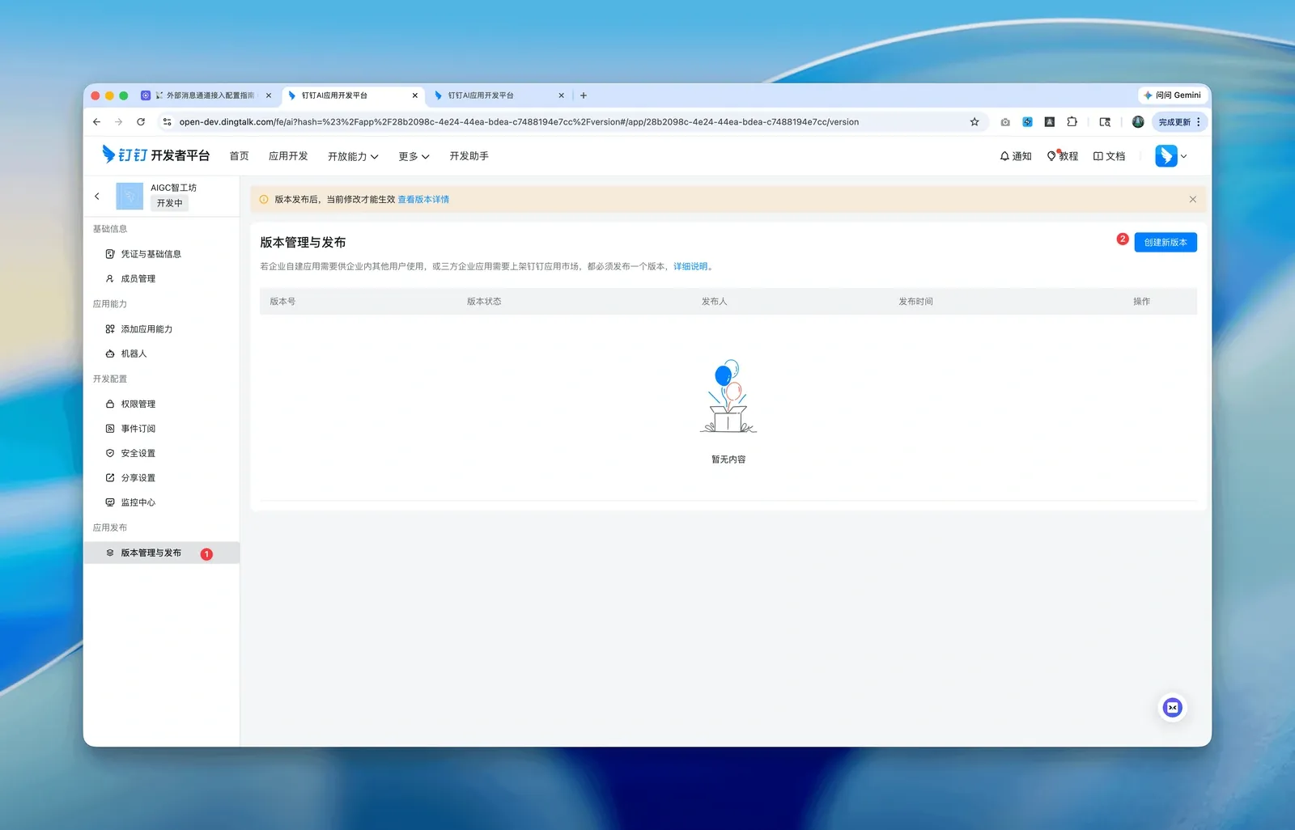The width and height of the screenshot is (1295, 830).
Task: Click the 创建新版本 button
Action: tap(1165, 243)
